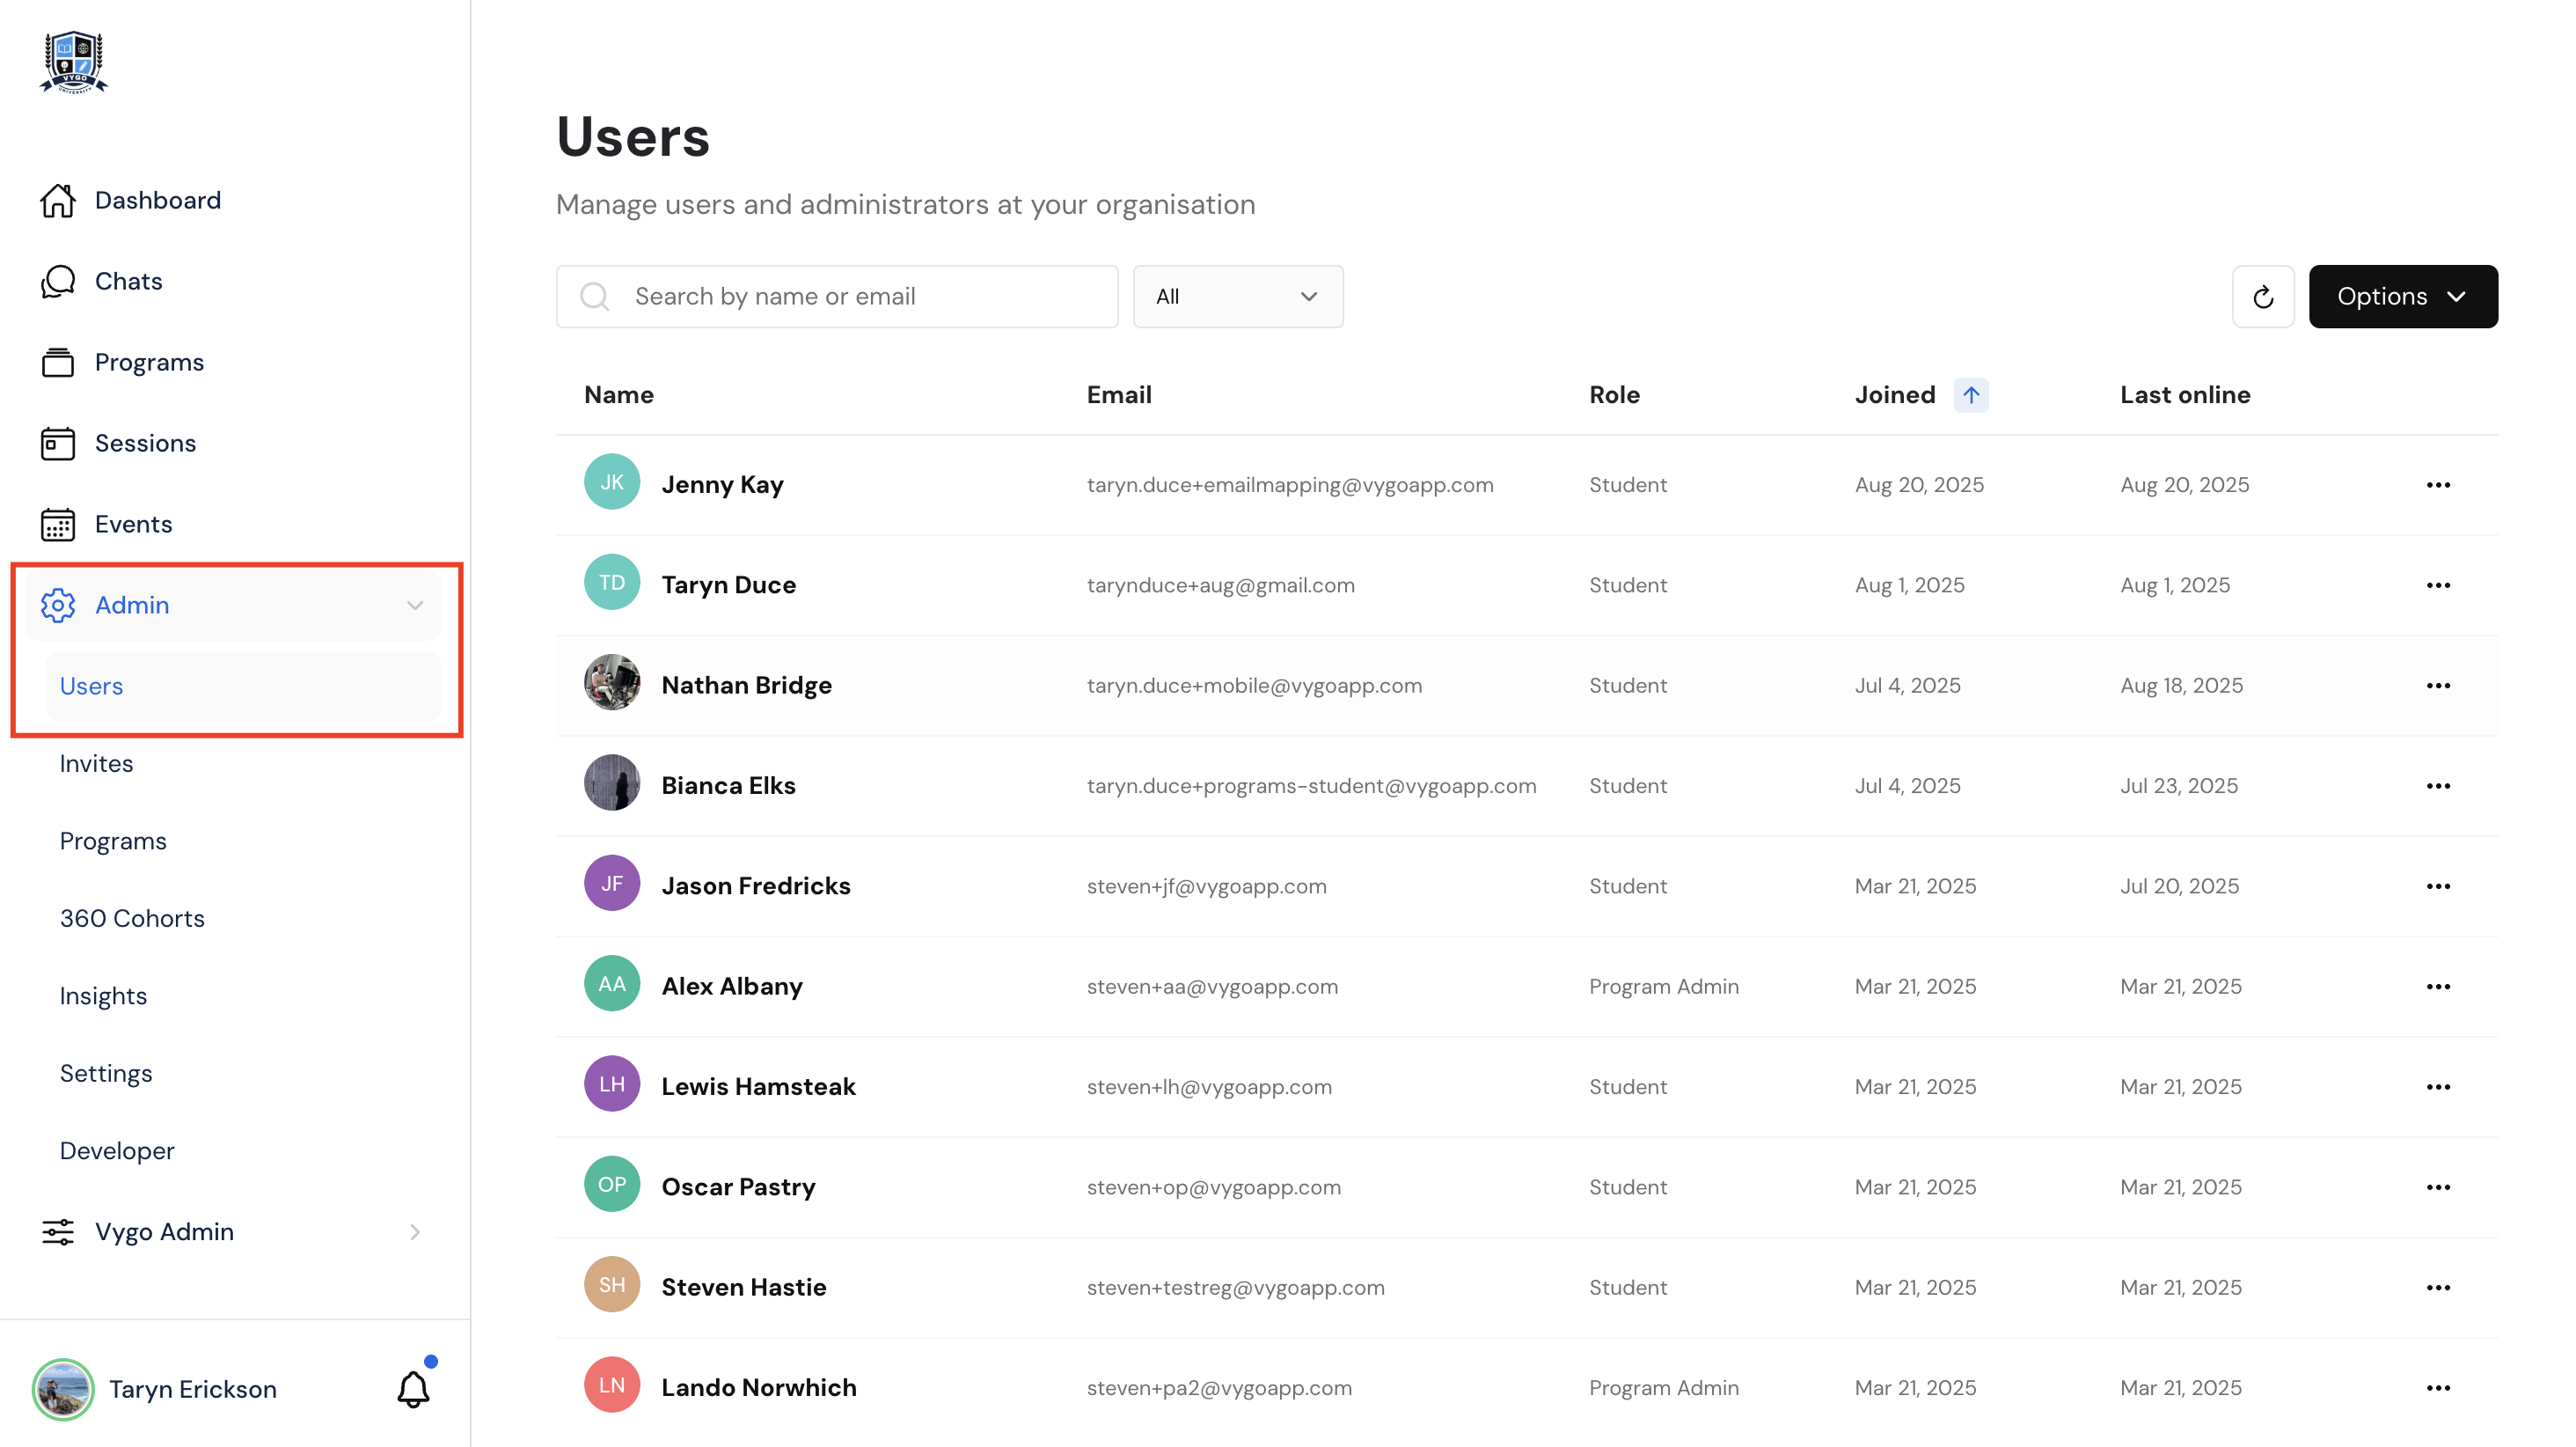The width and height of the screenshot is (2576, 1447).
Task: Click the Dashboard home icon
Action: (57, 200)
